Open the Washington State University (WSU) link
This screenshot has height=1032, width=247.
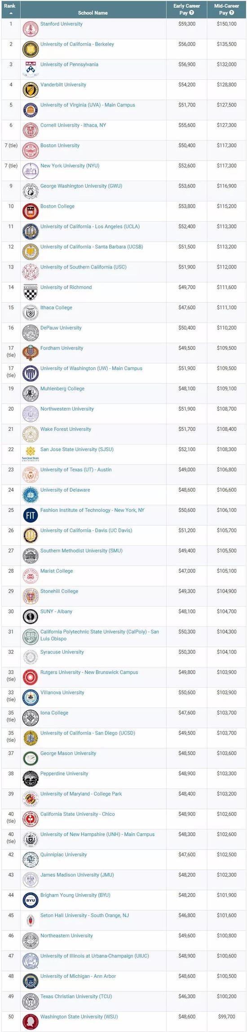79,1017
